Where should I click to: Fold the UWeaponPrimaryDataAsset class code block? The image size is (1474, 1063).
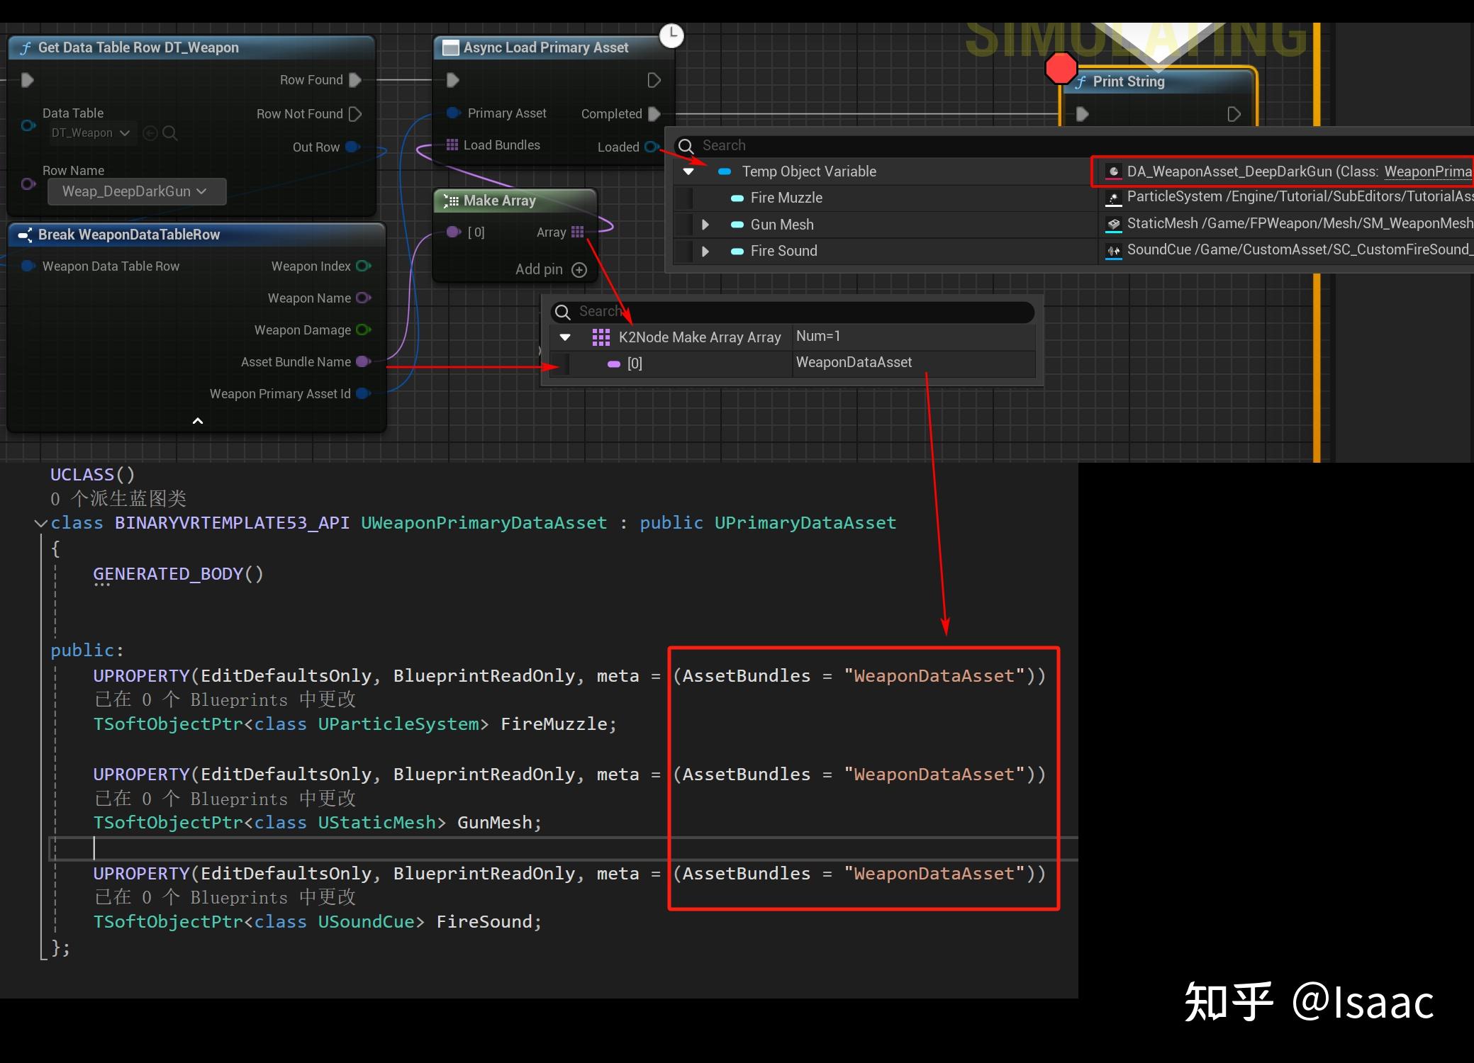(x=40, y=524)
